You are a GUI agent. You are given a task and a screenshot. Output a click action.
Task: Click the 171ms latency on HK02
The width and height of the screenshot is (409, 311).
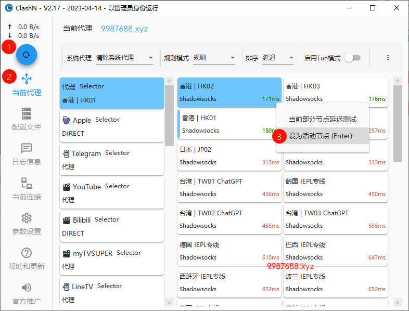point(271,99)
